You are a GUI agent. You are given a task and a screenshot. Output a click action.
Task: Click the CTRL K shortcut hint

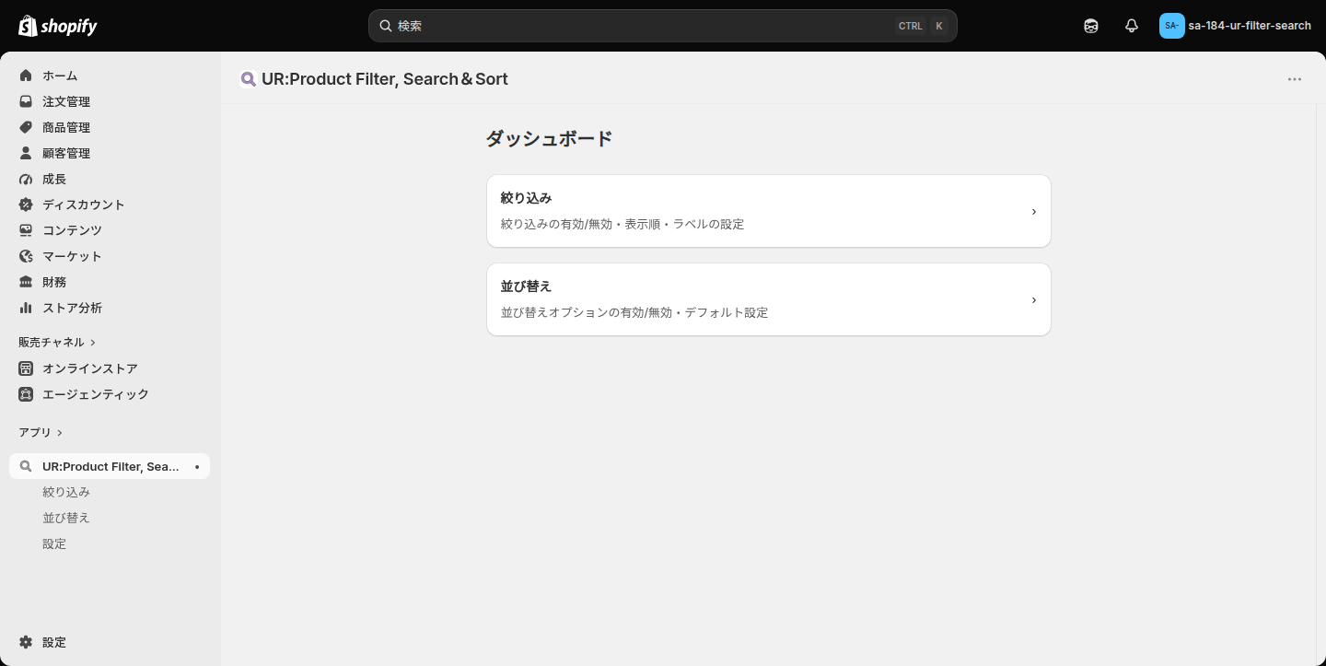coord(921,26)
